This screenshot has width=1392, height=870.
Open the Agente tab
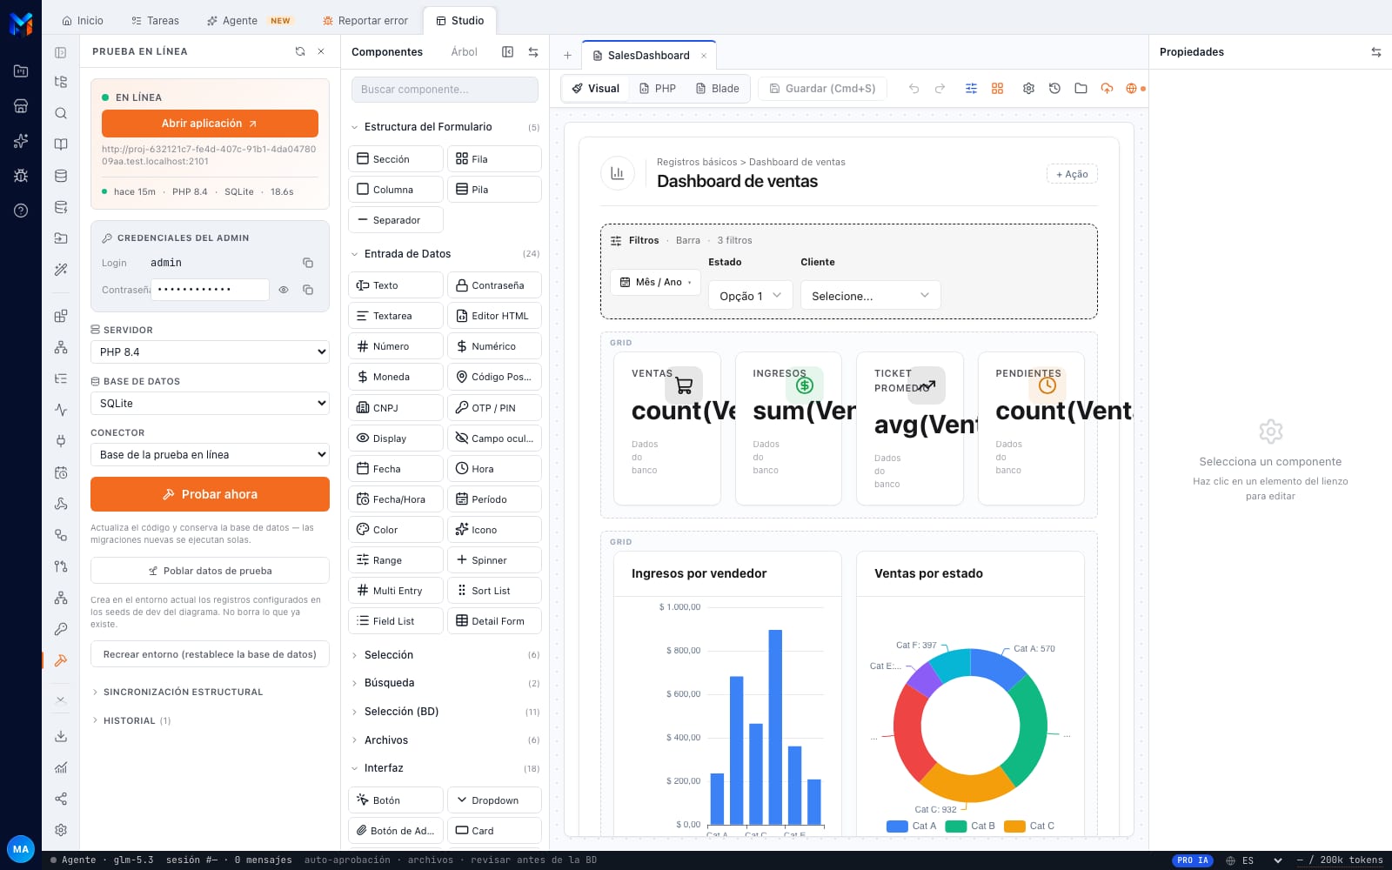pyautogui.click(x=250, y=21)
